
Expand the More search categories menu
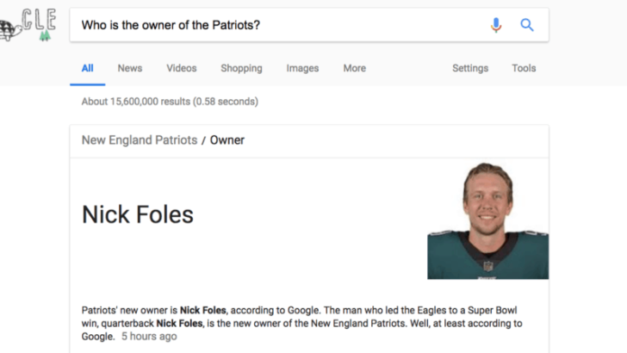(354, 68)
